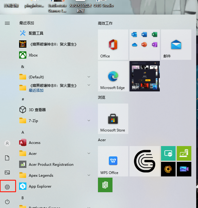This screenshot has width=198, height=208.
Task: Open the Pictures icon in left sidebar
Action: coord(8,172)
